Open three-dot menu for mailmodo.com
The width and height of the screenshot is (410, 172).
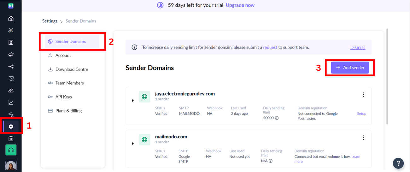pos(363,138)
